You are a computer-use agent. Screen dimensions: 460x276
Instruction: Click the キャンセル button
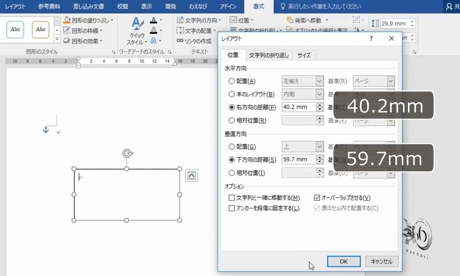point(381,261)
